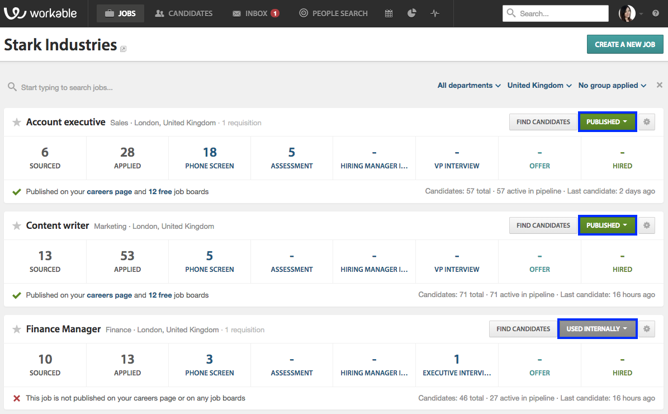The height and width of the screenshot is (414, 668).
Task: Open Finance Manager gear settings
Action: (647, 329)
